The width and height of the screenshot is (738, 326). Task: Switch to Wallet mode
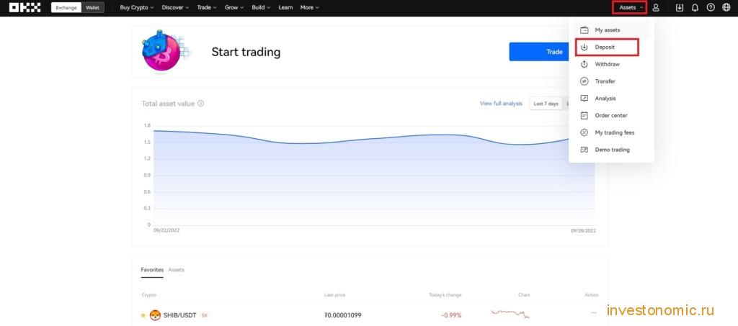[x=92, y=7]
